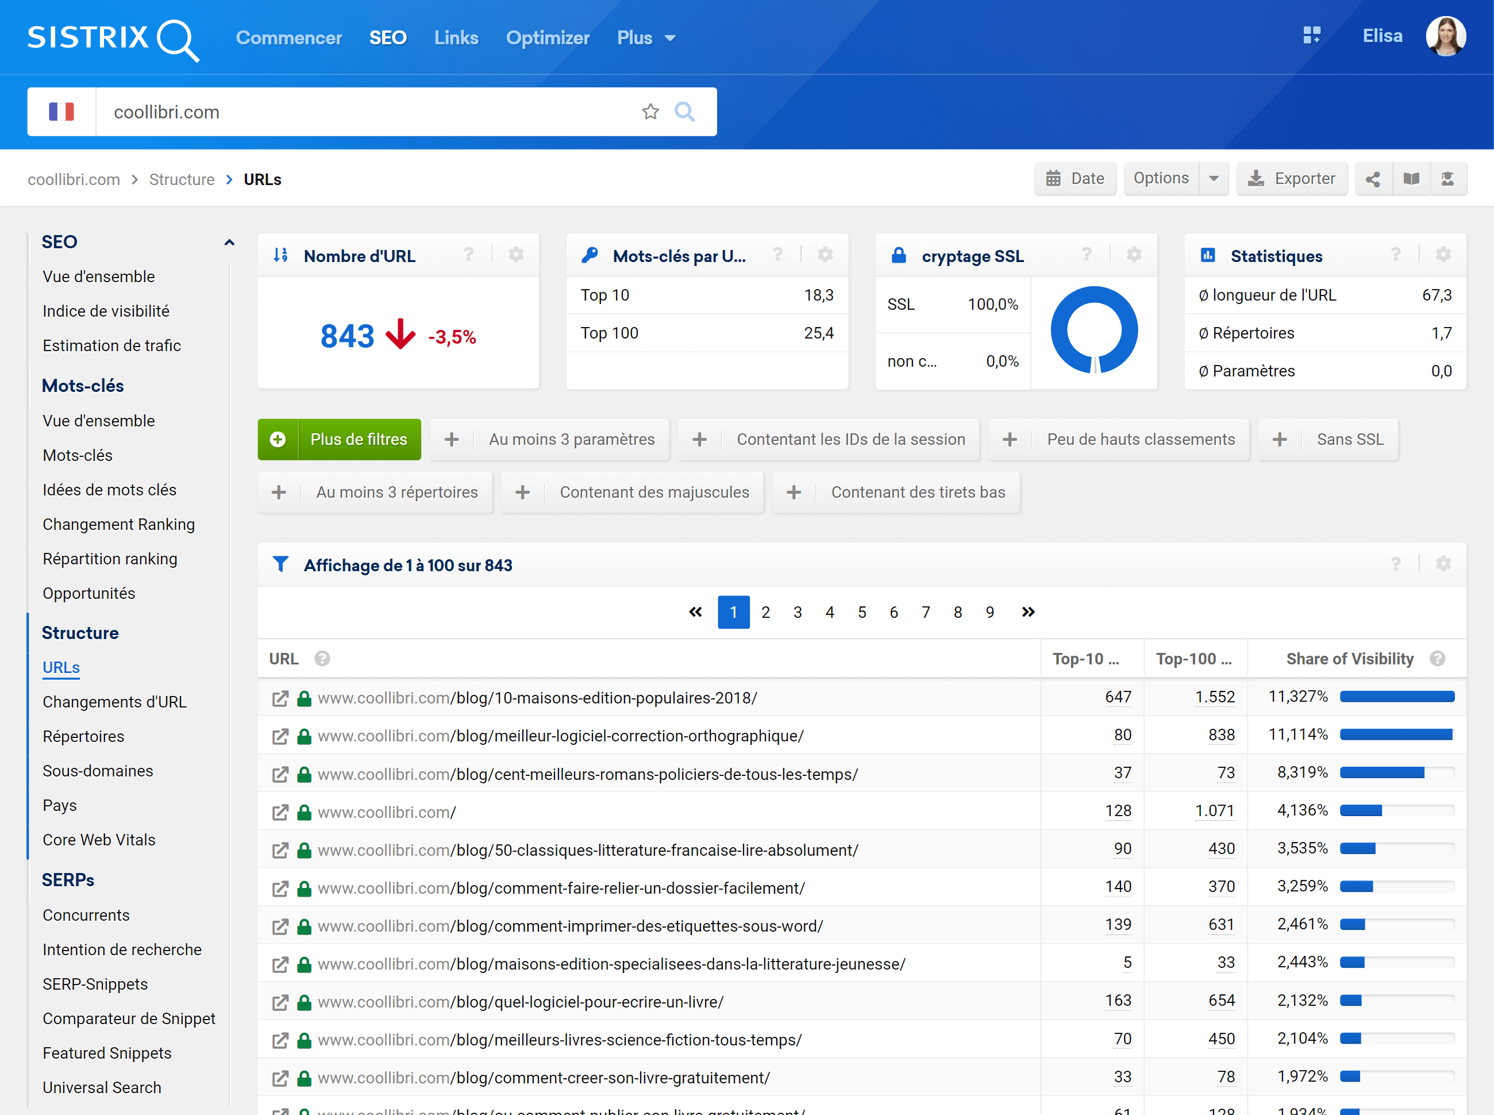Image resolution: width=1494 pixels, height=1115 pixels.
Task: Add filter Peu de hauts classements
Action: pos(1119,439)
